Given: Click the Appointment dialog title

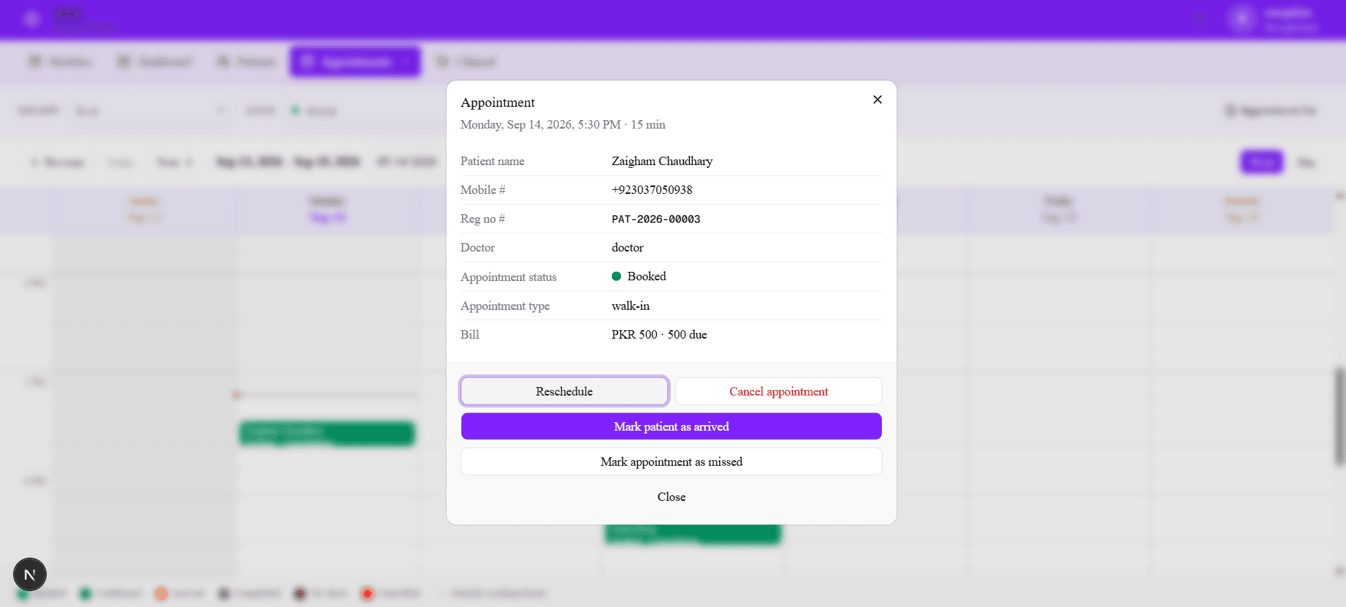Looking at the screenshot, I should 497,103.
